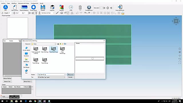Click the view cube in viewport corner
The height and width of the screenshot is (103, 183).
[x=176, y=21]
